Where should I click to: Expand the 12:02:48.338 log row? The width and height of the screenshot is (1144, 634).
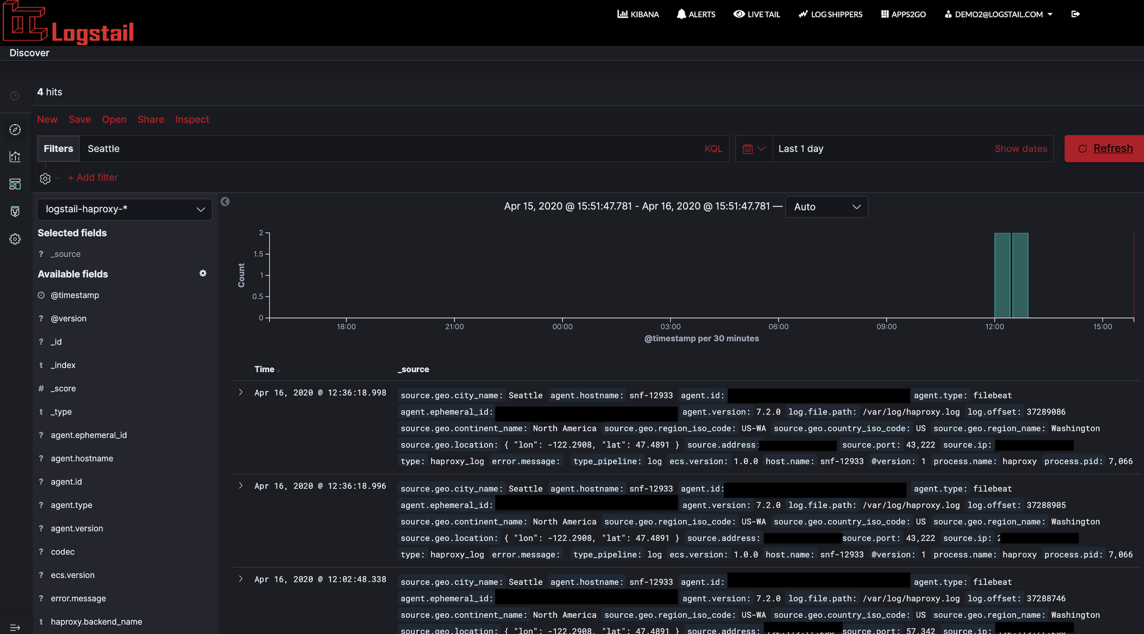241,579
